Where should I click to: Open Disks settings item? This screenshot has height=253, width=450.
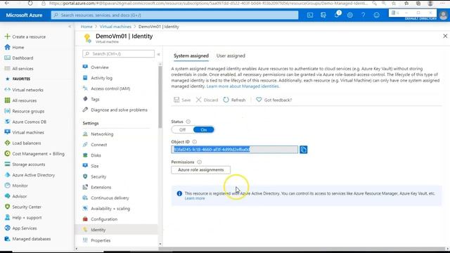[x=92, y=155]
